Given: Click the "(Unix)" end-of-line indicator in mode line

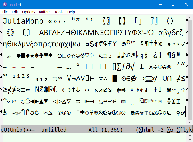Looking at the screenshot, I should click(x=16, y=130).
